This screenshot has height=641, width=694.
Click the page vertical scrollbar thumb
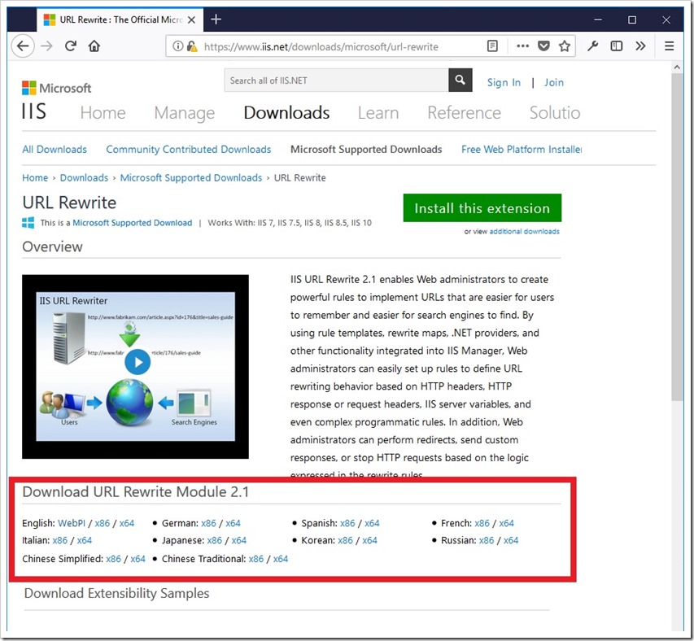pyautogui.click(x=677, y=237)
